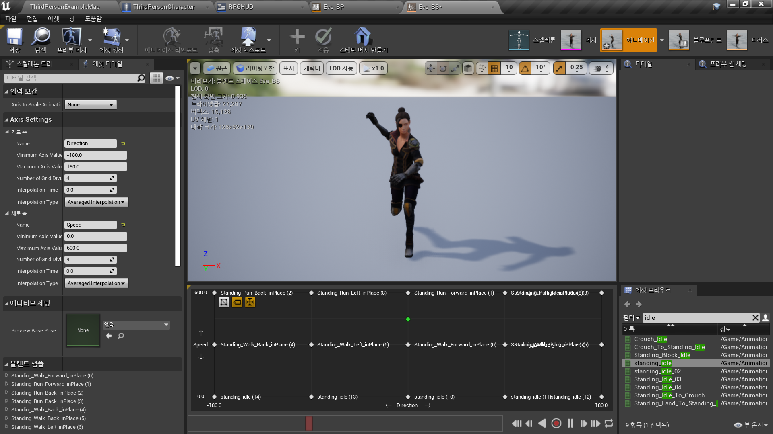
Task: Click the record button in playback bar
Action: 556,423
